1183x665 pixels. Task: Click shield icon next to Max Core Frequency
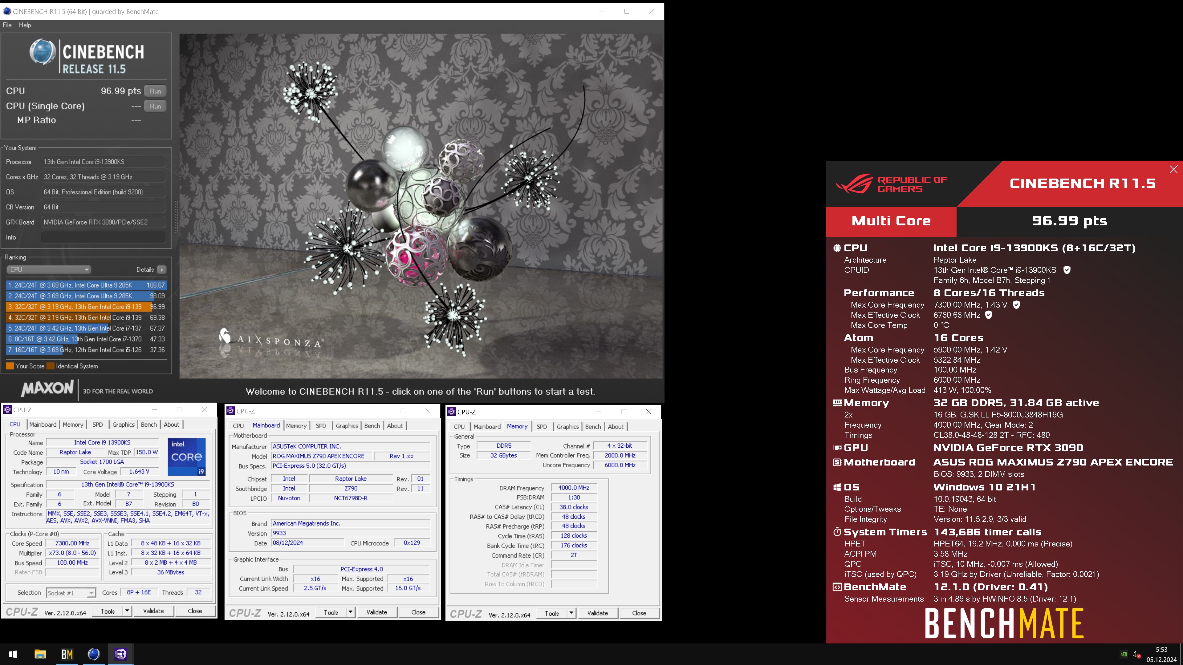click(1016, 305)
